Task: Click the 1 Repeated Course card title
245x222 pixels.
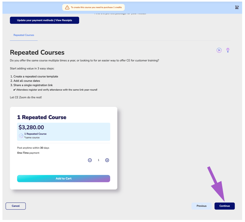Action: click(x=42, y=117)
